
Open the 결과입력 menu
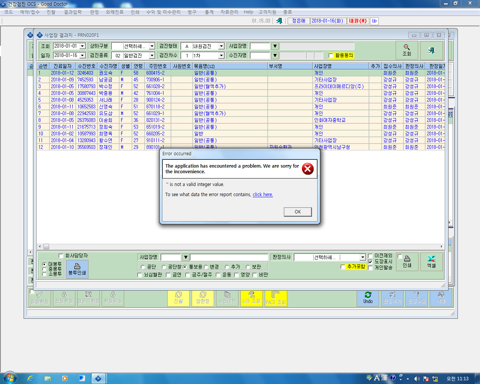(72, 12)
